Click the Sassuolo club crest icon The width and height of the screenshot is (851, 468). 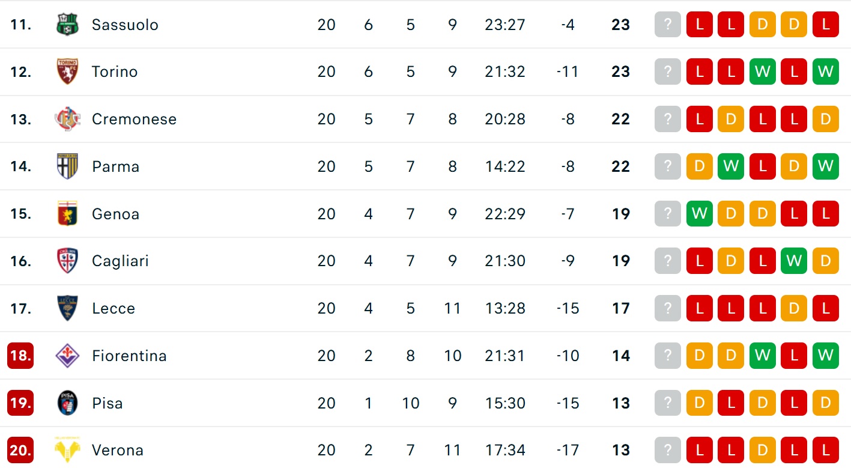point(67,25)
